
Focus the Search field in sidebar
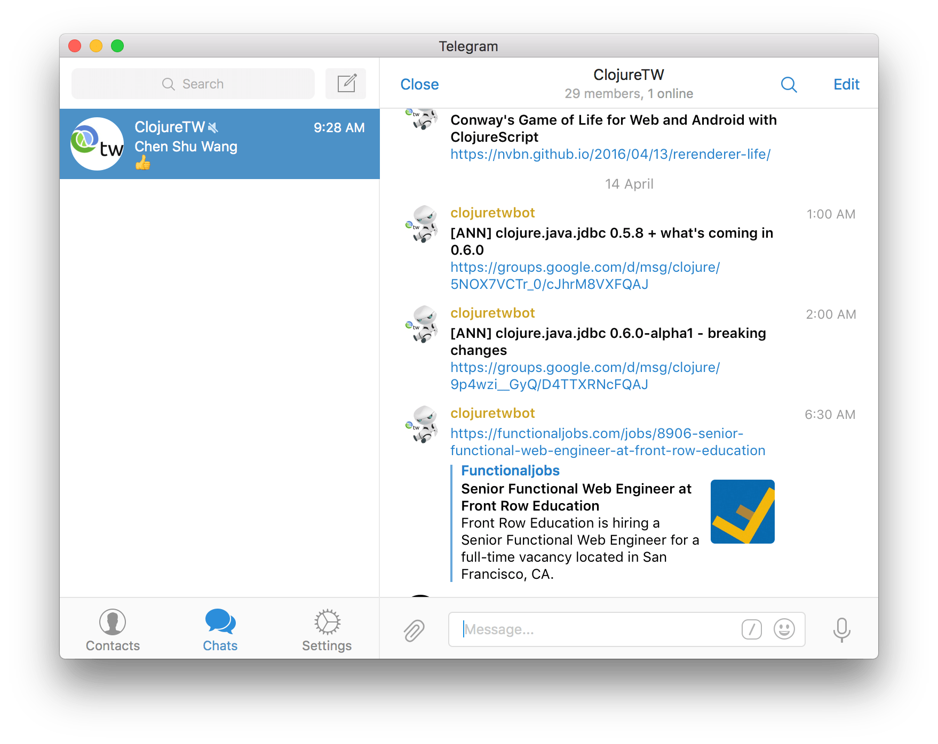193,84
